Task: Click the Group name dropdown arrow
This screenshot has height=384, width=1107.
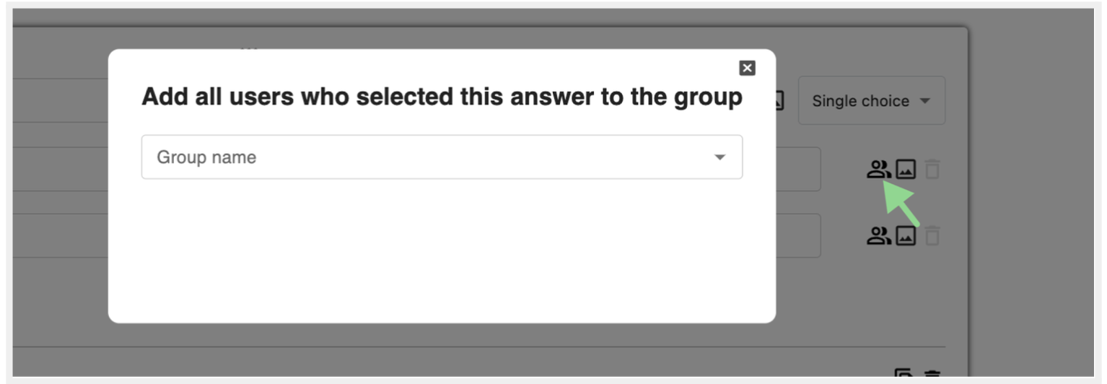Action: pyautogui.click(x=719, y=157)
